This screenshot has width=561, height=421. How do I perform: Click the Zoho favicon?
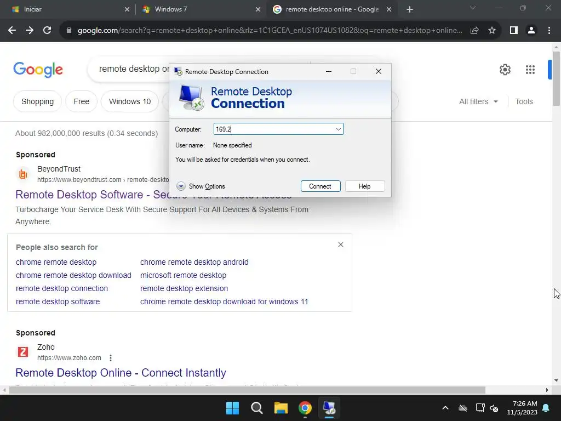(x=23, y=352)
